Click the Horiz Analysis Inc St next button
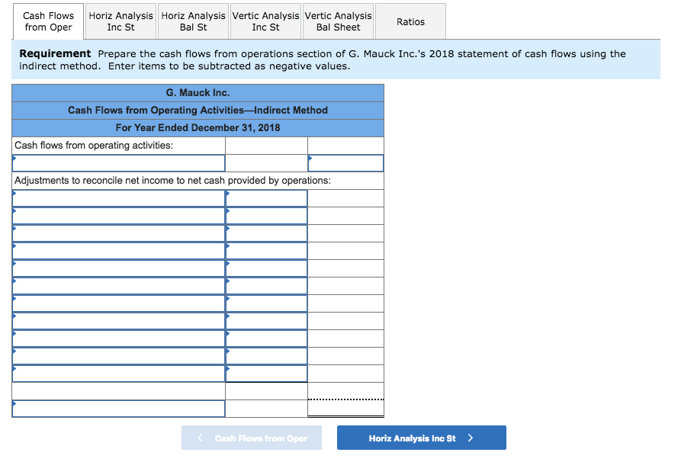678x462 pixels. [421, 438]
